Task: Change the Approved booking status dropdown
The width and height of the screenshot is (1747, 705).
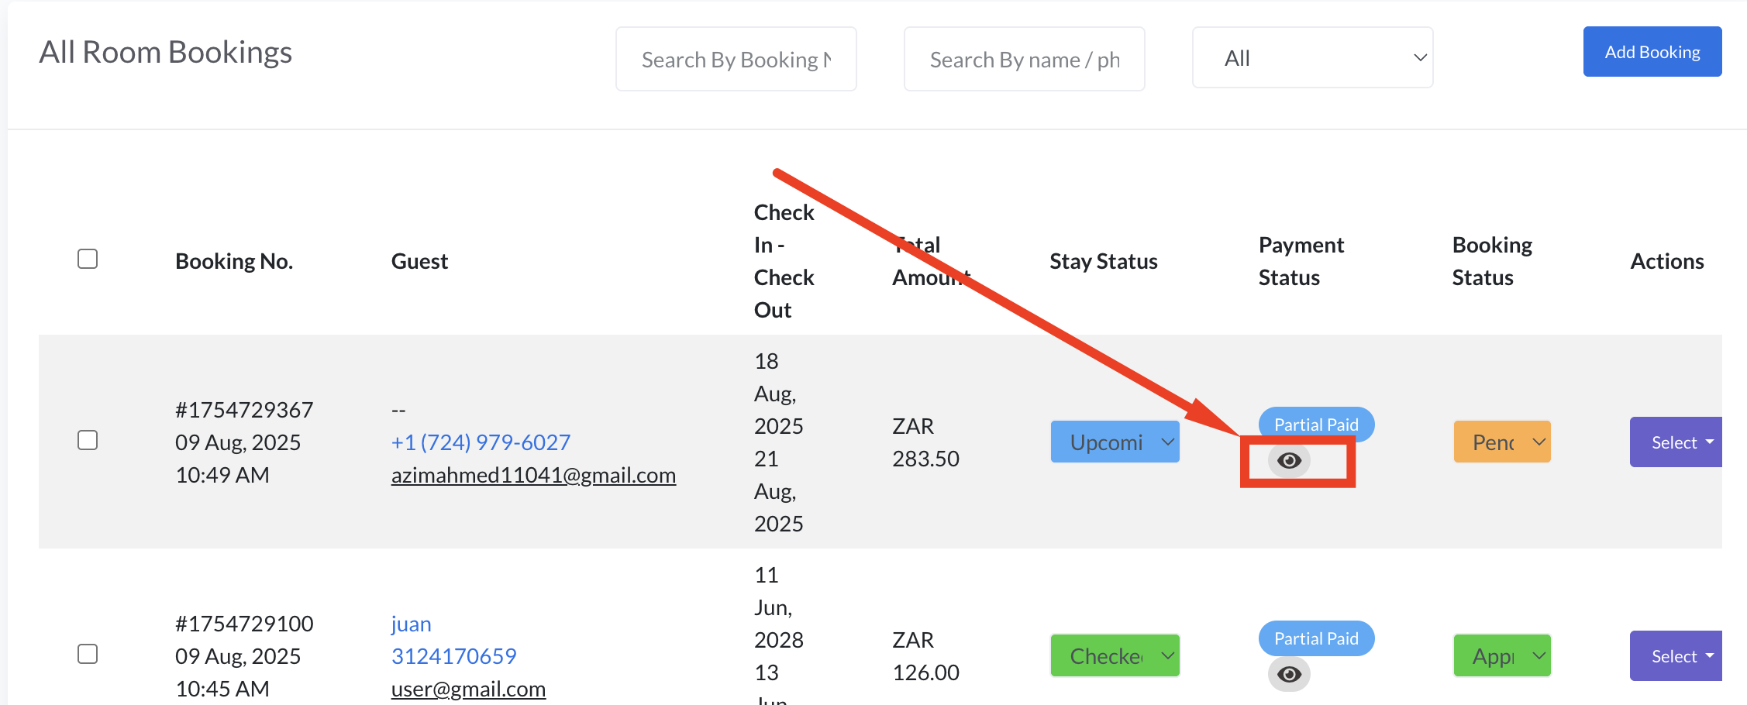Action: pyautogui.click(x=1502, y=655)
